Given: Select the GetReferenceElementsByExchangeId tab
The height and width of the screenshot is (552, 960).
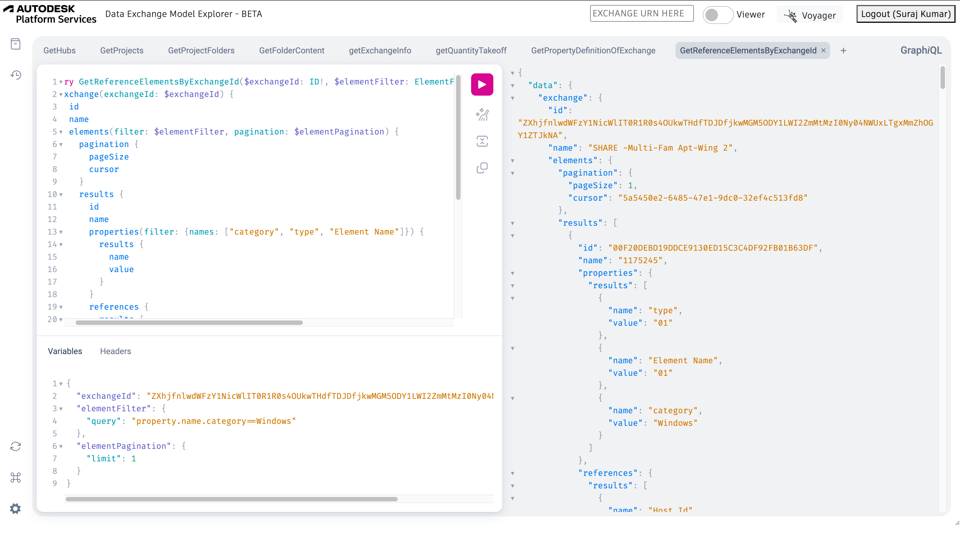Looking at the screenshot, I should click(x=748, y=50).
